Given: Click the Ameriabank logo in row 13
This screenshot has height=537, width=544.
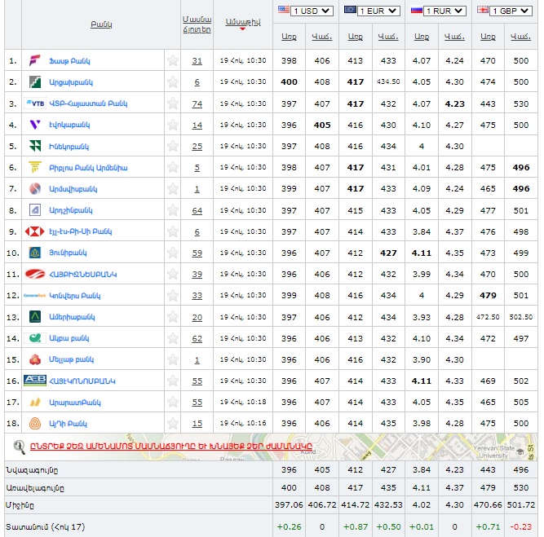Looking at the screenshot, I should coord(35,317).
